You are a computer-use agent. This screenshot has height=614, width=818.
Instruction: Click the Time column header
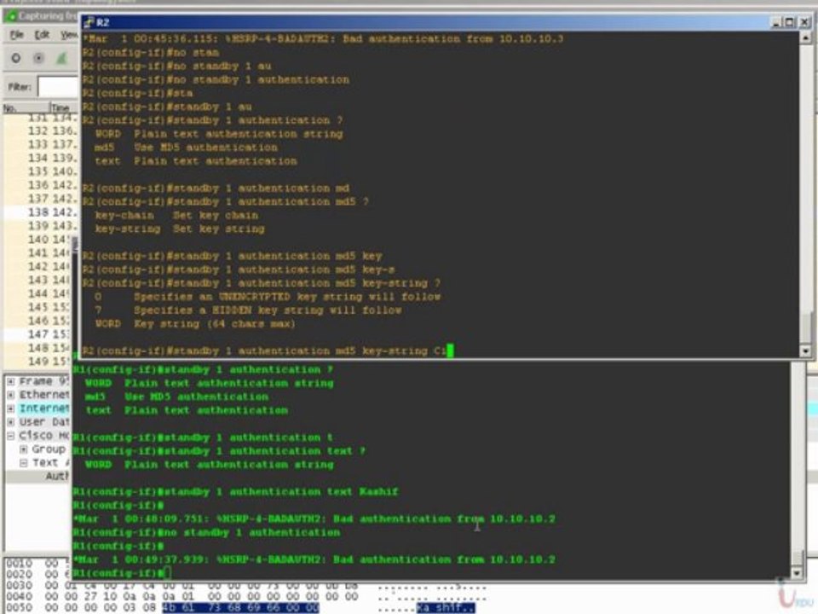[x=64, y=107]
